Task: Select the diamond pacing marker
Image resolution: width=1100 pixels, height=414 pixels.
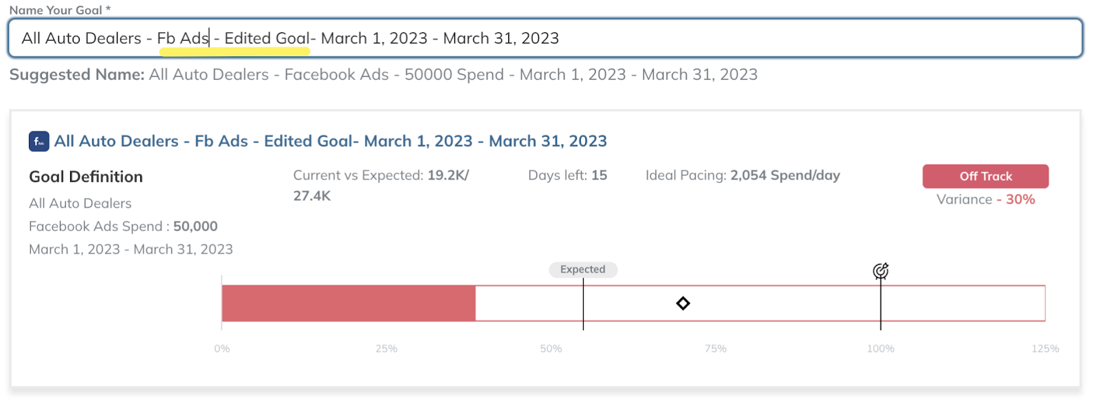Action: 683,303
